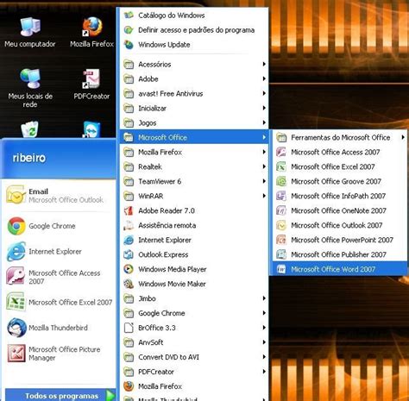Expand the Inicializar submenu arrow
The image size is (409, 401).
264,108
